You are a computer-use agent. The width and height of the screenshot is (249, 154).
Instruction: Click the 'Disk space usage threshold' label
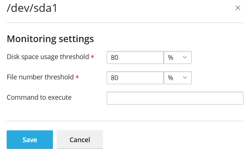[48, 57]
